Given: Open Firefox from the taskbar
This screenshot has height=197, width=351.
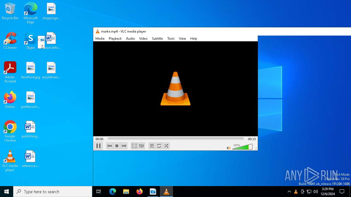Looking at the screenshot, I should (x=140, y=192).
